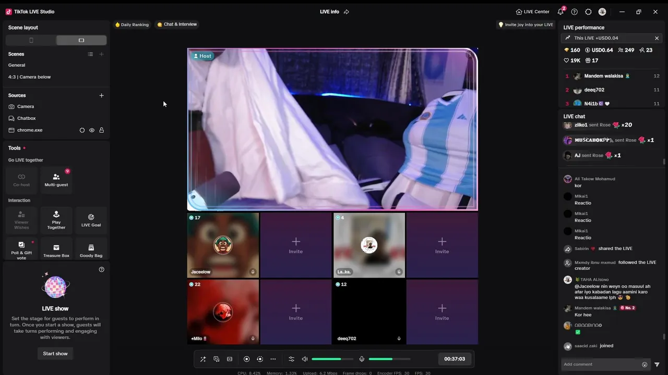
Task: Close the This LIVE +USD0.04 banner
Action: [x=657, y=38]
